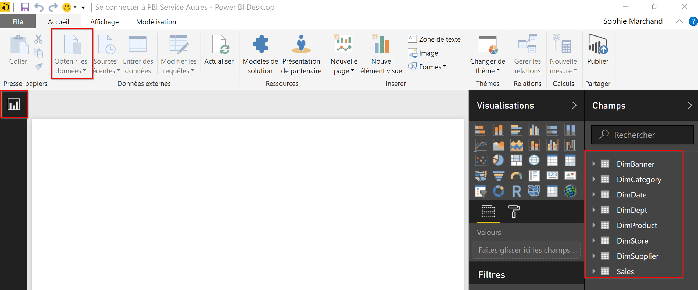Open Modèles de solution puzzle icon
This screenshot has height=290, width=698.
click(260, 45)
